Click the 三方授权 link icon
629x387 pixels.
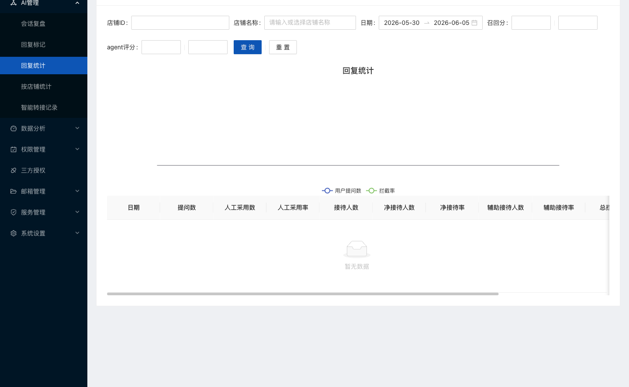click(14, 170)
